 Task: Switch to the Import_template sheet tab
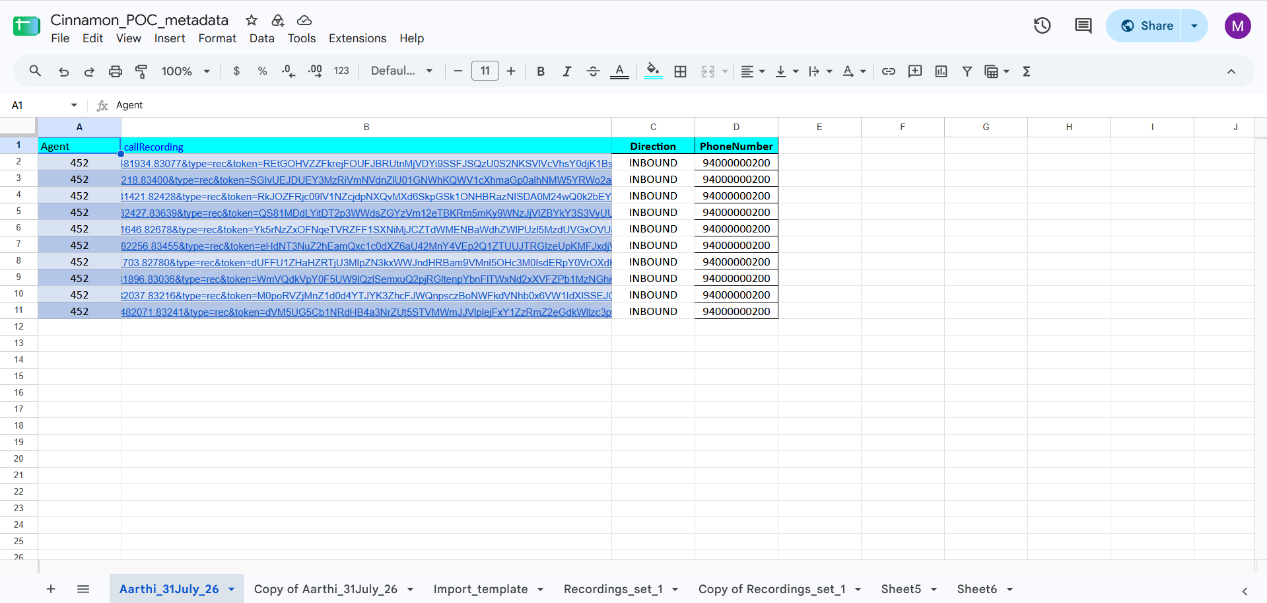click(480, 589)
